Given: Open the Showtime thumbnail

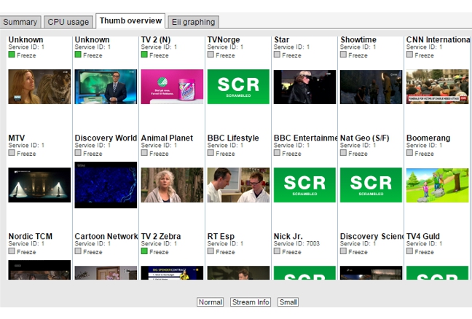Looking at the screenshot, I should (371, 87).
